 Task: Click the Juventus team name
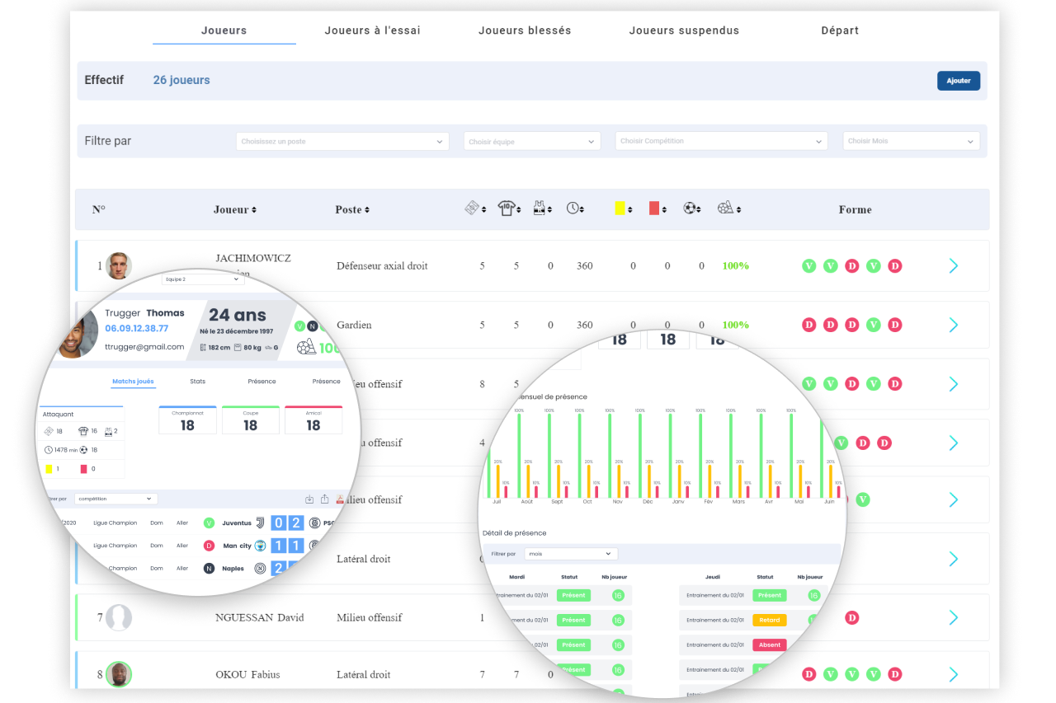point(237,523)
